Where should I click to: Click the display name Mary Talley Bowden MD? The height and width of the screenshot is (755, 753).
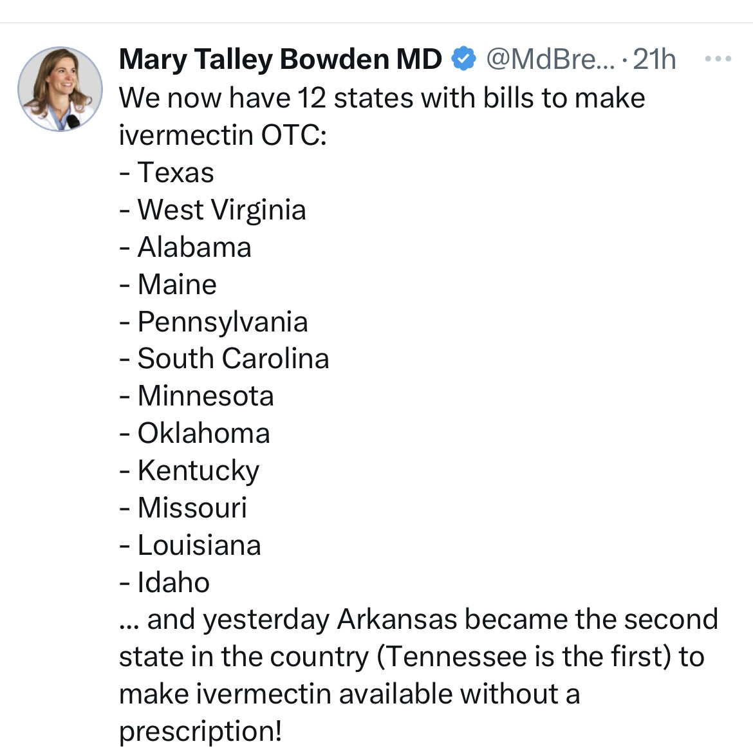280,60
